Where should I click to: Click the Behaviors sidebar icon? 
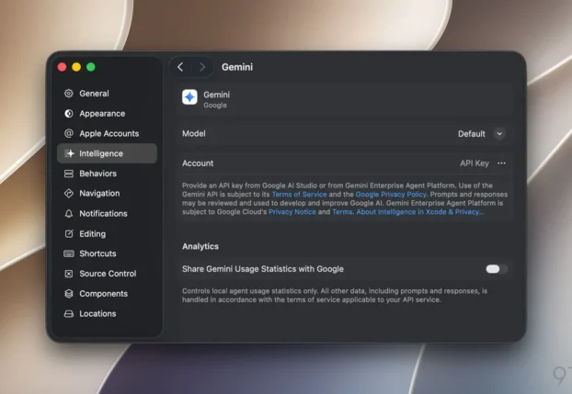pos(69,174)
